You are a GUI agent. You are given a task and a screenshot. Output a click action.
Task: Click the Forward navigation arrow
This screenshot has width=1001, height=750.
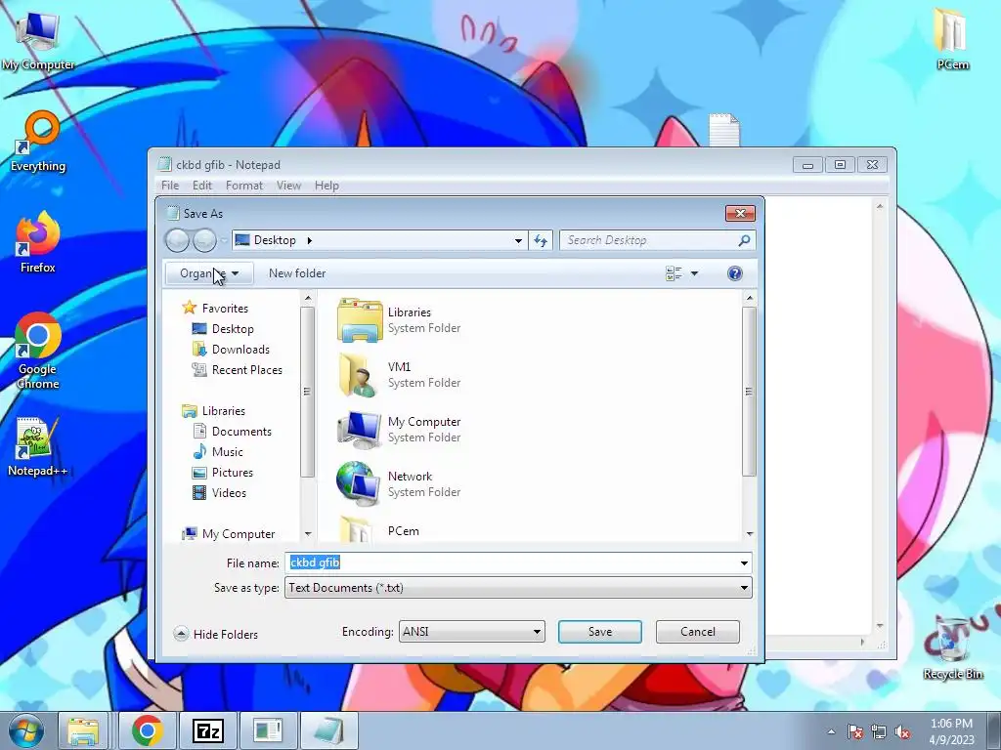[x=204, y=240]
